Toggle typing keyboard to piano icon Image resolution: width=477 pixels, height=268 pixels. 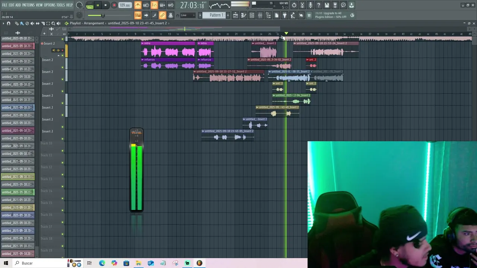[138, 15]
